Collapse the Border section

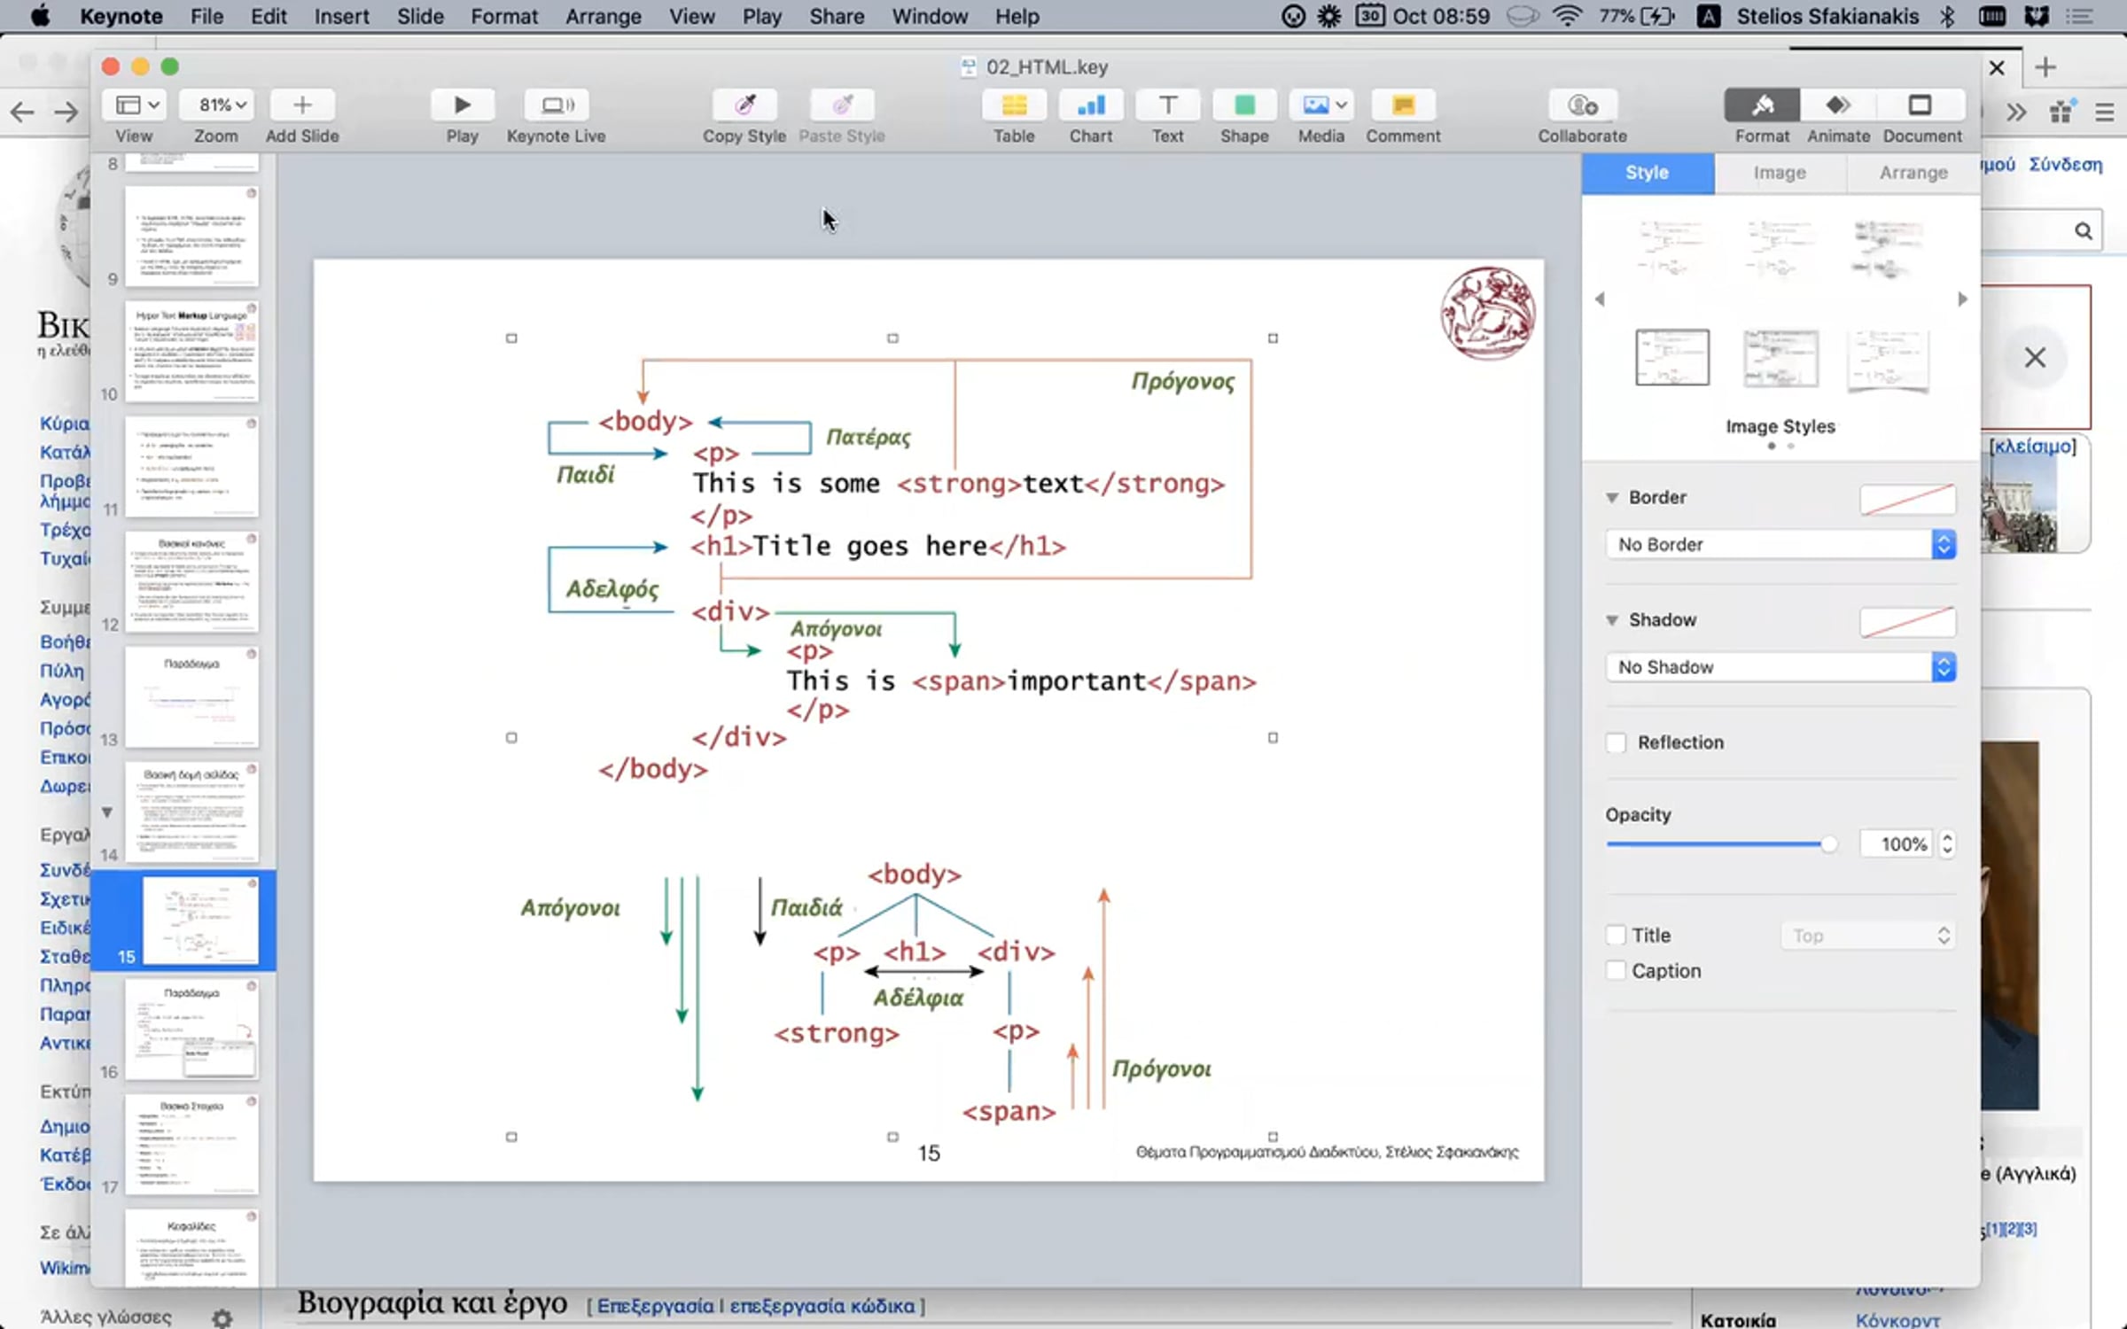point(1612,498)
